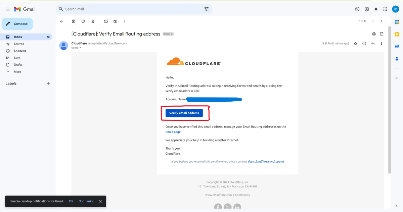Viewport: 403px width, 212px height.
Task: Click the Cloudflare logo in the email
Action: click(194, 62)
